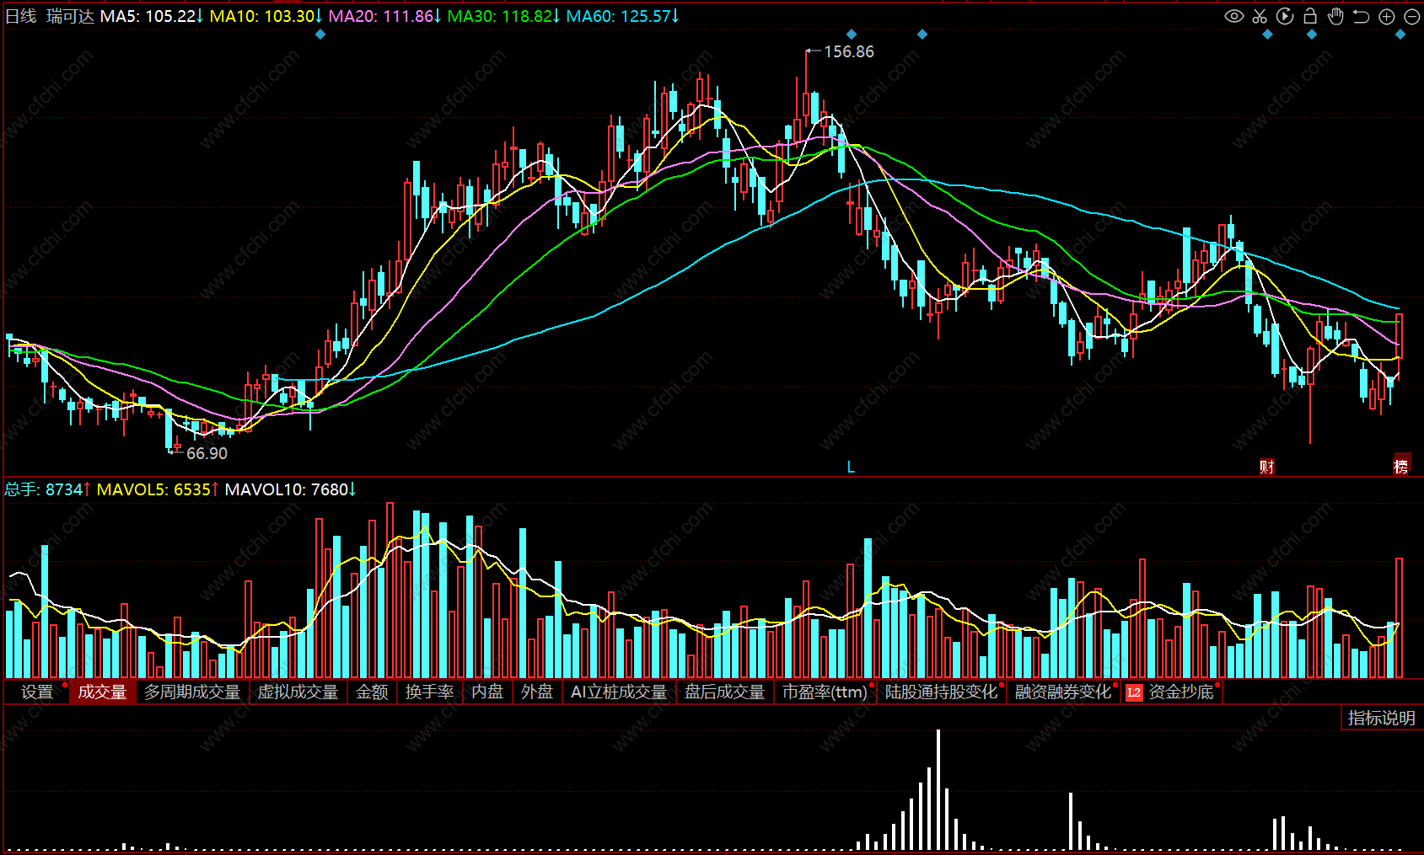Viewport: 1424px width, 855px height.
Task: Open the 内盘 tab
Action: (487, 692)
